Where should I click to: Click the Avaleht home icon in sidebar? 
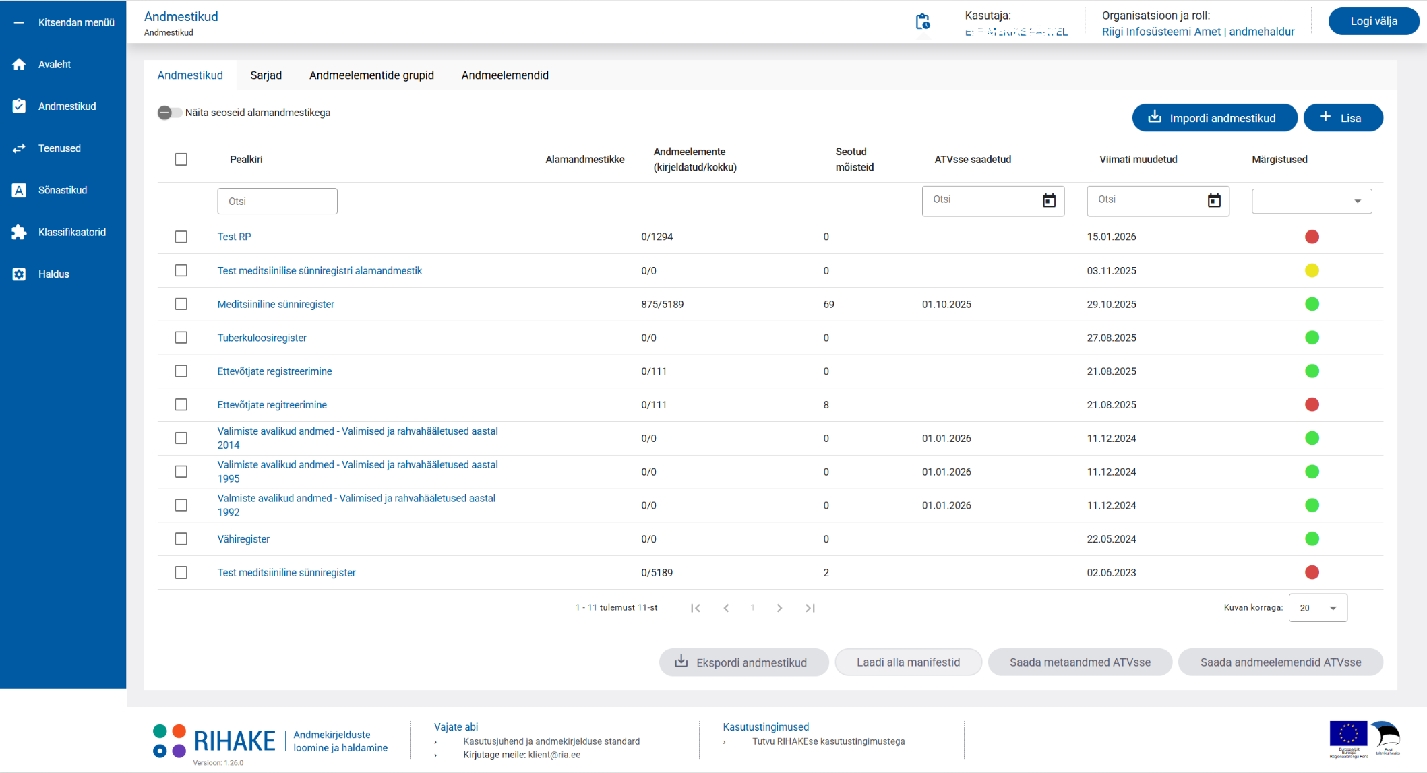[x=19, y=65]
